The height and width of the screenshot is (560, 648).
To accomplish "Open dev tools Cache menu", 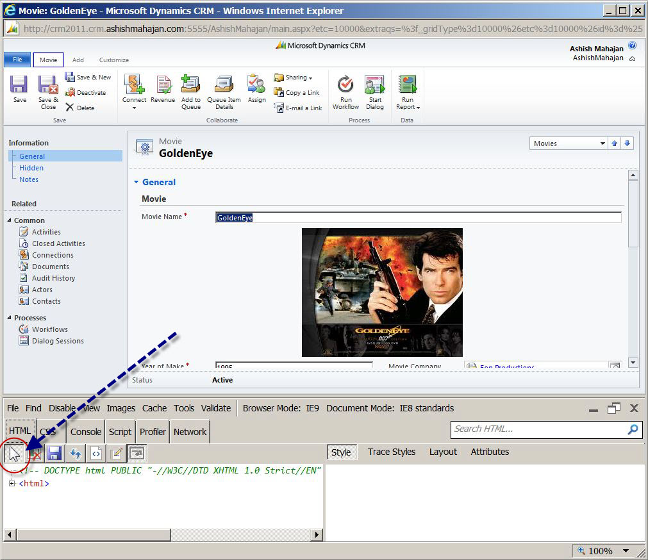I will click(x=154, y=408).
